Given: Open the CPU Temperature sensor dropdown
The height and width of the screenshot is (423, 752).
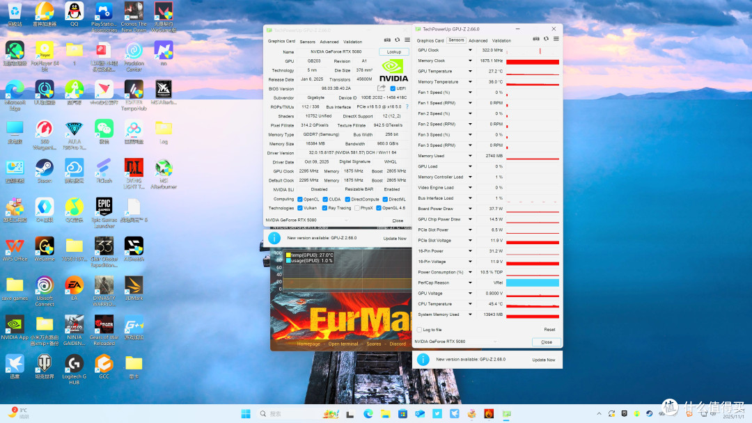Looking at the screenshot, I should click(470, 304).
